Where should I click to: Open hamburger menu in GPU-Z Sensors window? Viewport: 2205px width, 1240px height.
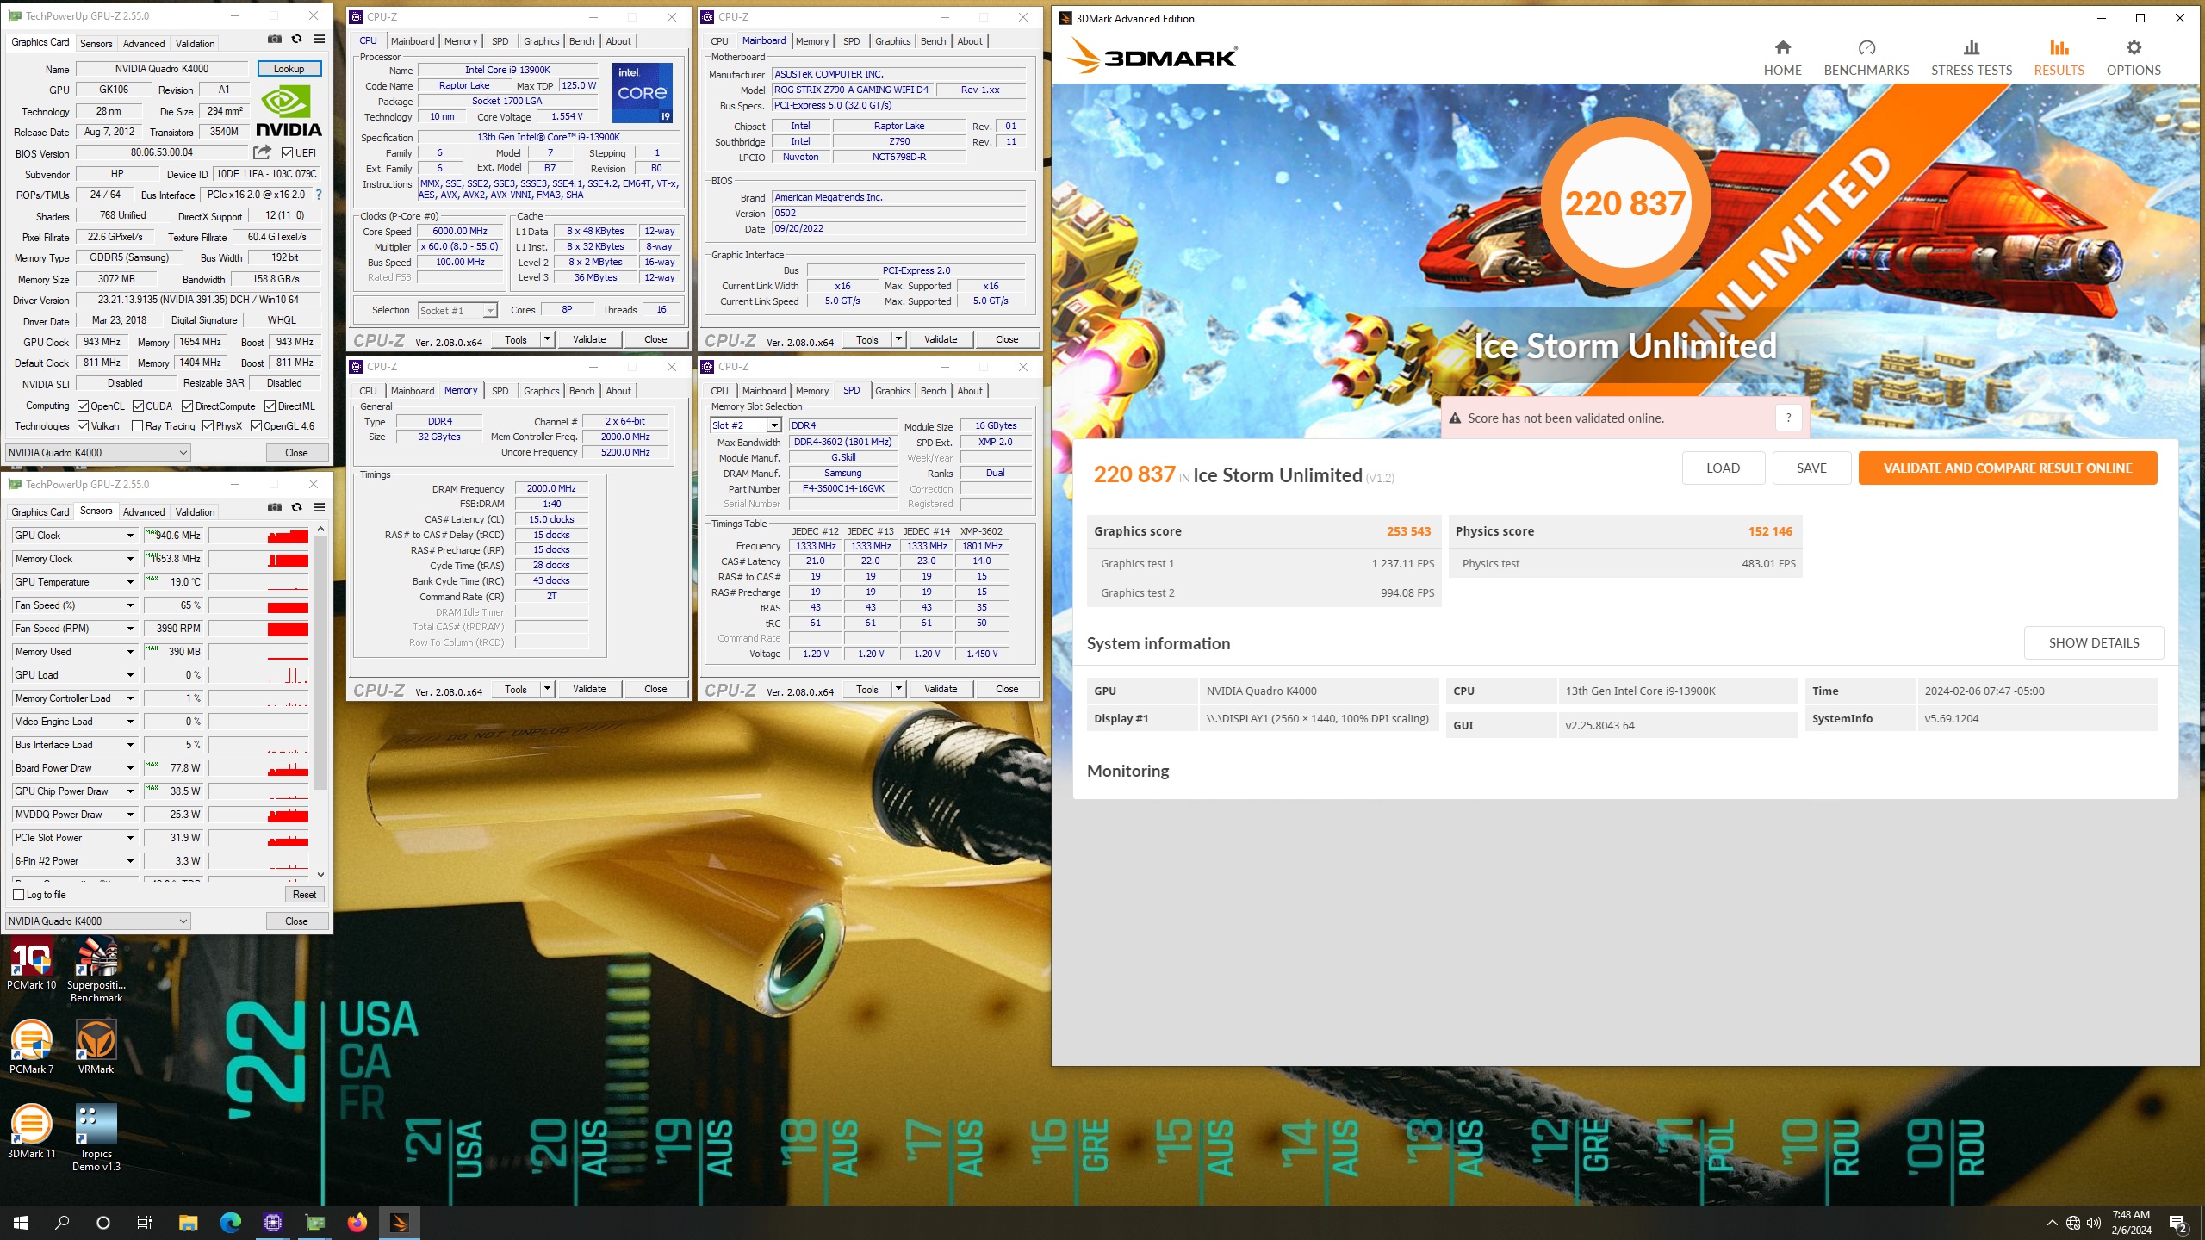pyautogui.click(x=319, y=507)
